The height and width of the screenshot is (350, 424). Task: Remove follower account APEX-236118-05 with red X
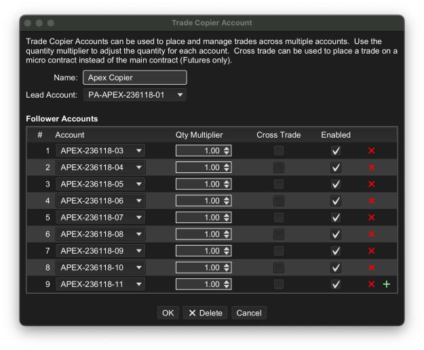372,184
